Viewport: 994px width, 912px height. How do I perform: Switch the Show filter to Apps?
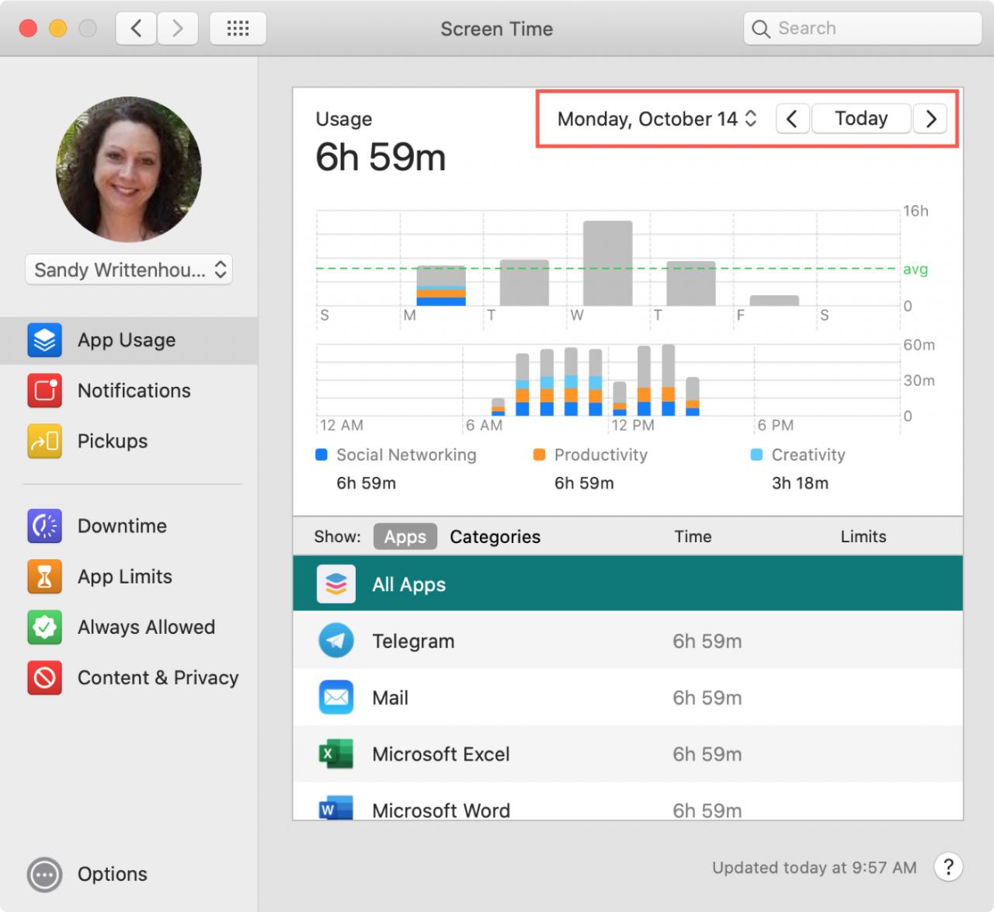405,537
